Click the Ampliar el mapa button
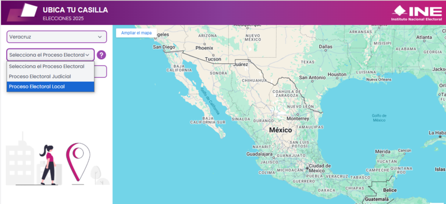This screenshot has height=204, width=446. click(136, 33)
